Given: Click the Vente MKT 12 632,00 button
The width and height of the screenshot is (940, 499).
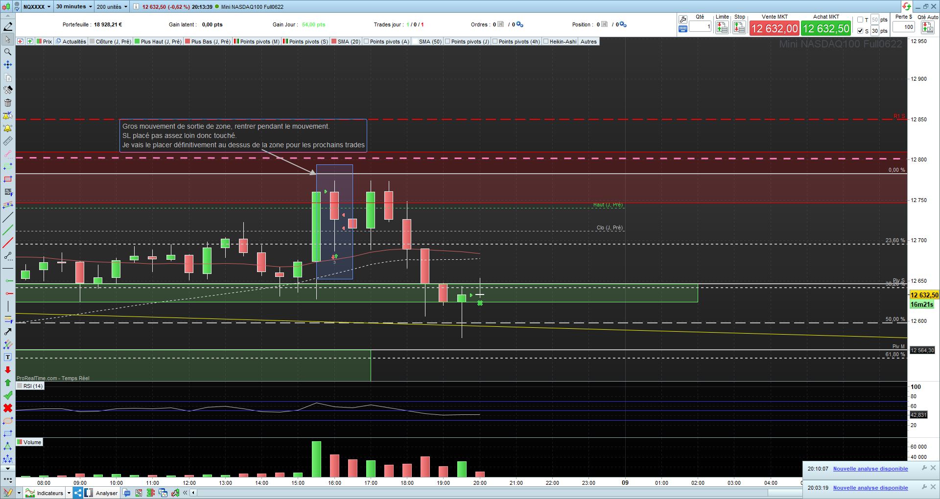Looking at the screenshot, I should 775,28.
